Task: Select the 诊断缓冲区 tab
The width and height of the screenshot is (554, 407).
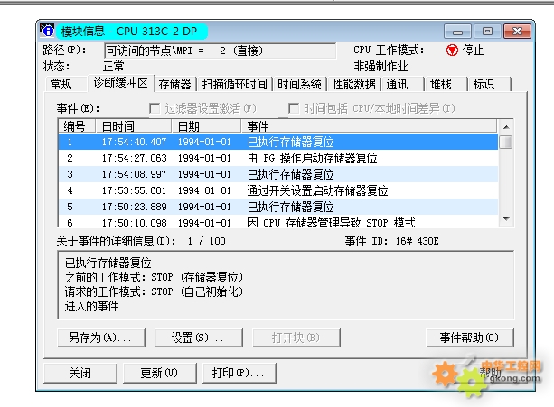Action: (121, 83)
